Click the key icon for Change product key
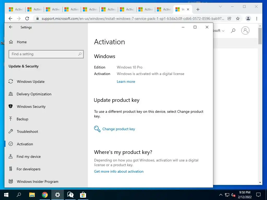 [x=97, y=129]
